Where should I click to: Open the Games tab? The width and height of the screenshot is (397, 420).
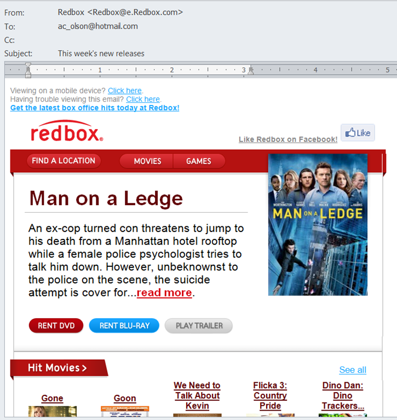click(x=199, y=161)
